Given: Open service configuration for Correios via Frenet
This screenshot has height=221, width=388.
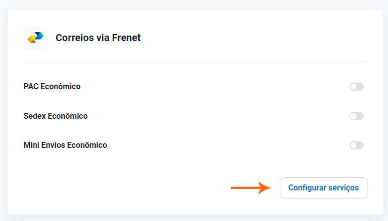Looking at the screenshot, I should [323, 188].
